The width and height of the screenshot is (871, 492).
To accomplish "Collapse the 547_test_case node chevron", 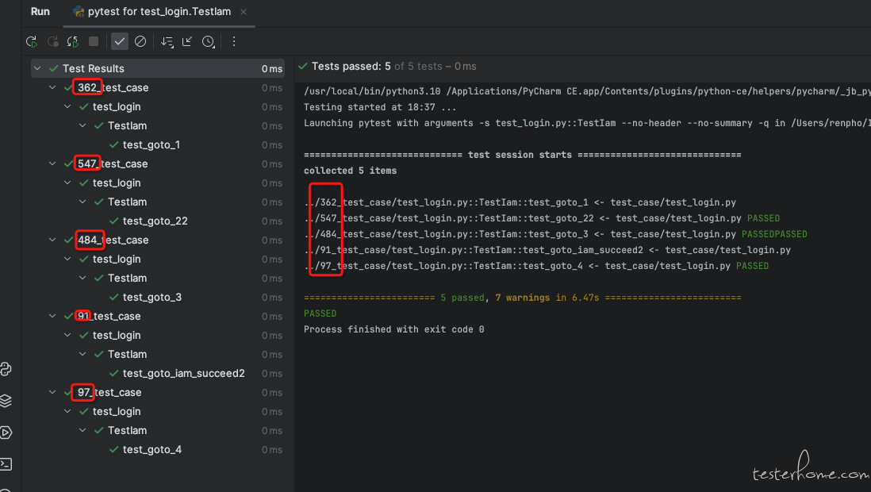I will click(52, 163).
